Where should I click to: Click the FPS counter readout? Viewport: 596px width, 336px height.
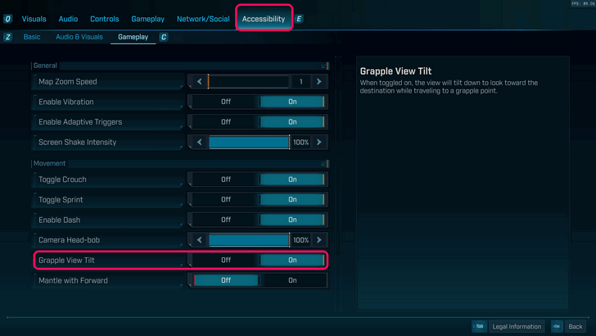click(x=583, y=3)
